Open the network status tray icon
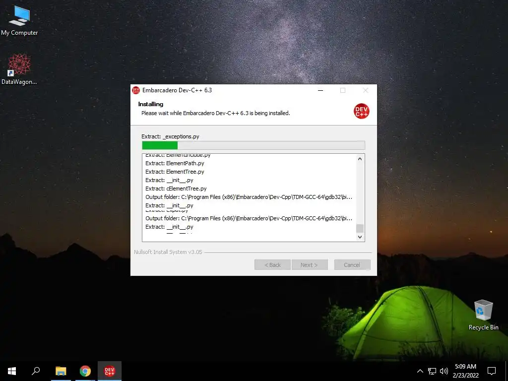508x381 pixels. tap(432, 371)
